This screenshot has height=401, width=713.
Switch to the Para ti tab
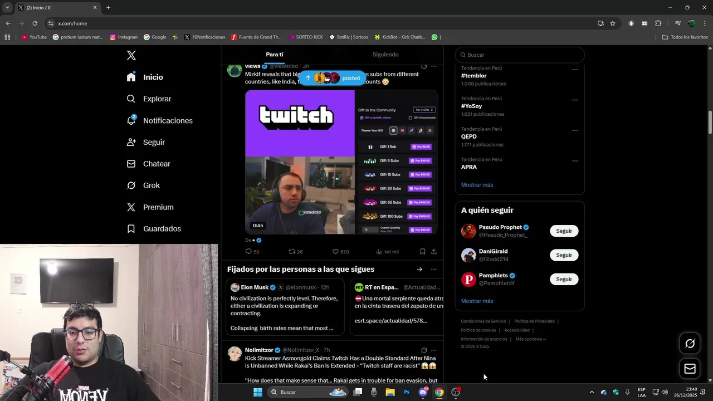[275, 55]
